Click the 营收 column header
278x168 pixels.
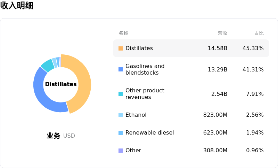coord(222,33)
